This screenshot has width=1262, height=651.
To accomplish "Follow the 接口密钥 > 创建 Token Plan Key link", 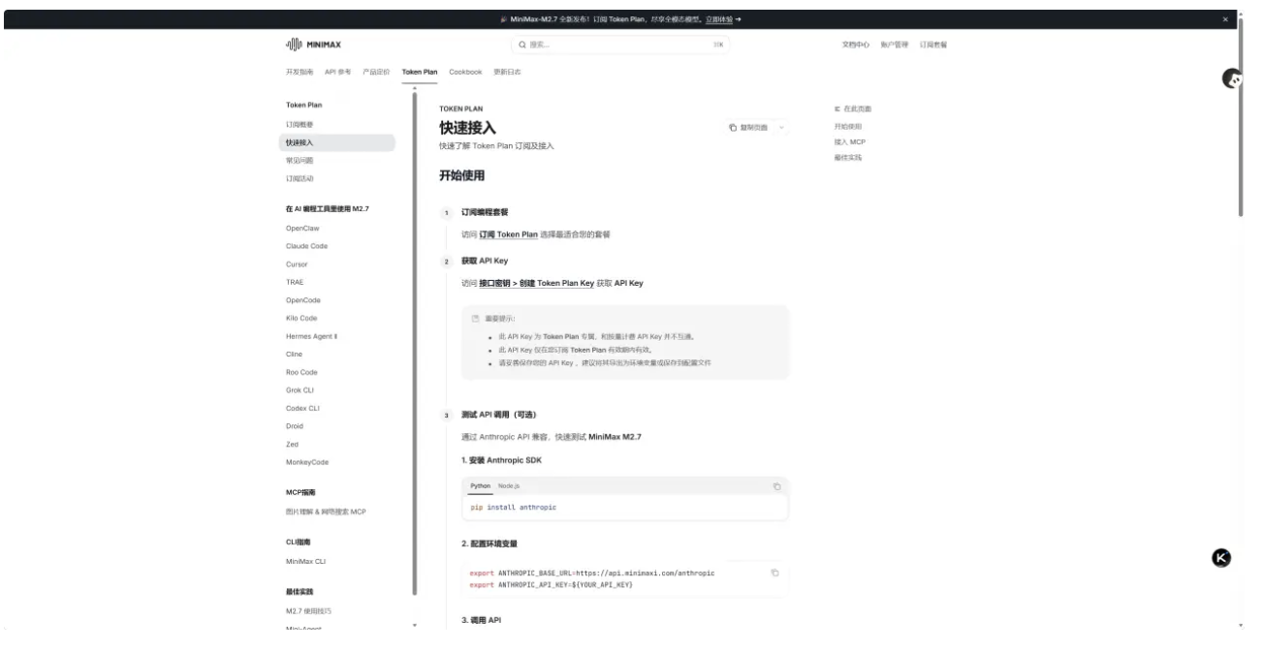I will (536, 283).
